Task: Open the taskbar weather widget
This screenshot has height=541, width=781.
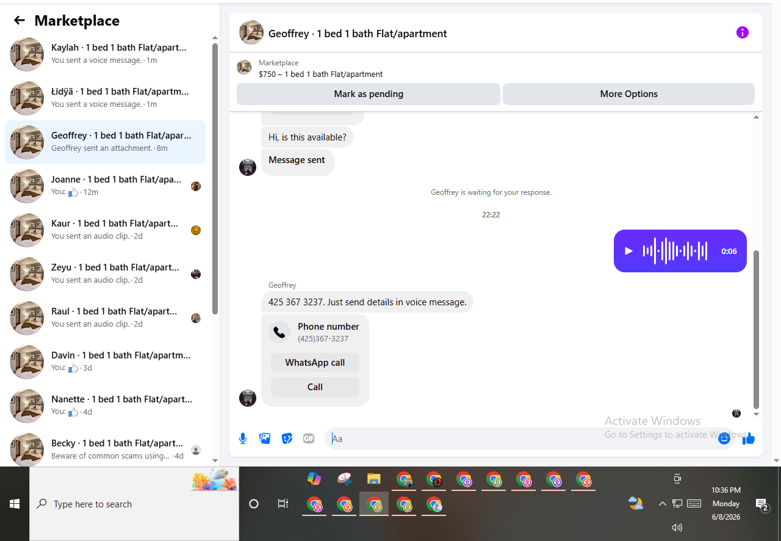Action: (x=636, y=504)
